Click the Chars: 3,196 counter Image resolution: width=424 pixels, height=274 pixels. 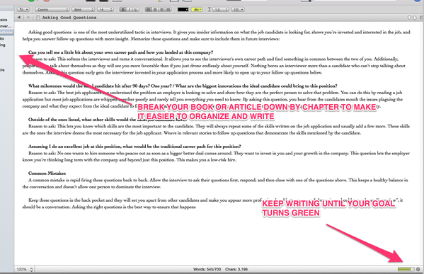click(236, 270)
